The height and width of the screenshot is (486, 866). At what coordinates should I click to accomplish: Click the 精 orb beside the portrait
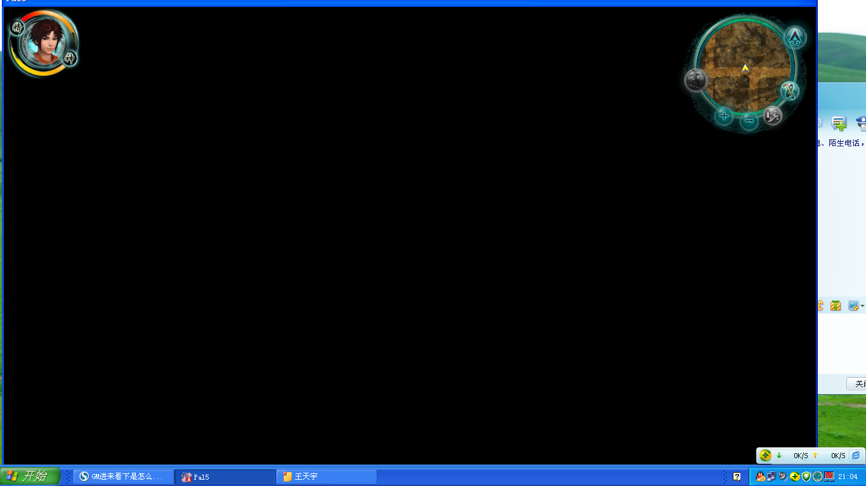(x=17, y=27)
